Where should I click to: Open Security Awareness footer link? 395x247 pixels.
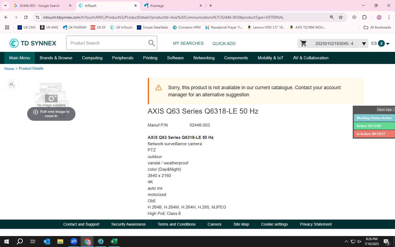(128, 224)
